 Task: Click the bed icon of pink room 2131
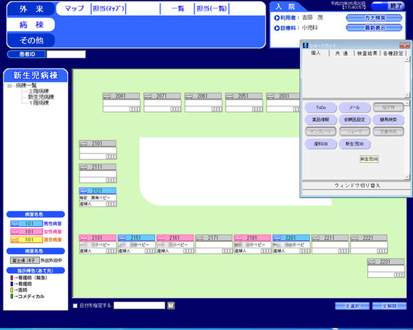click(83, 238)
